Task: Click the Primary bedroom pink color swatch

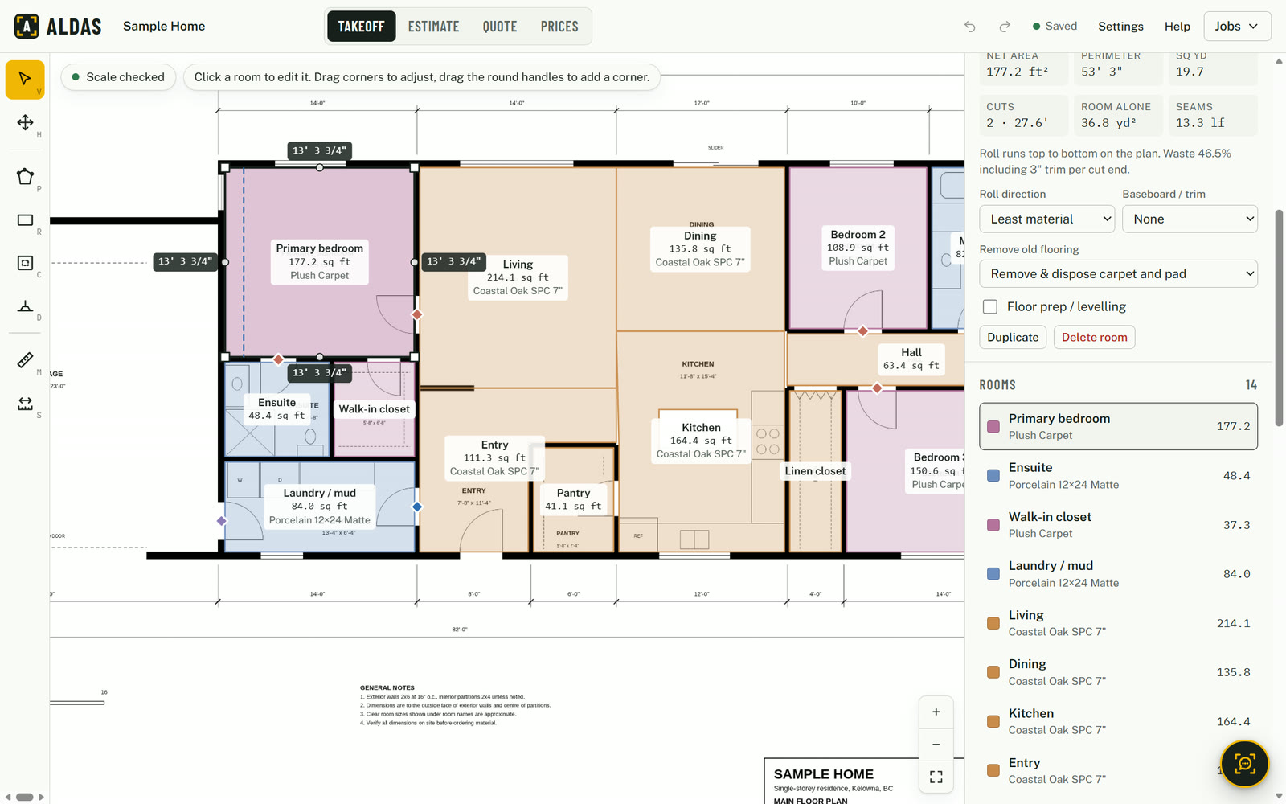Action: click(x=993, y=427)
